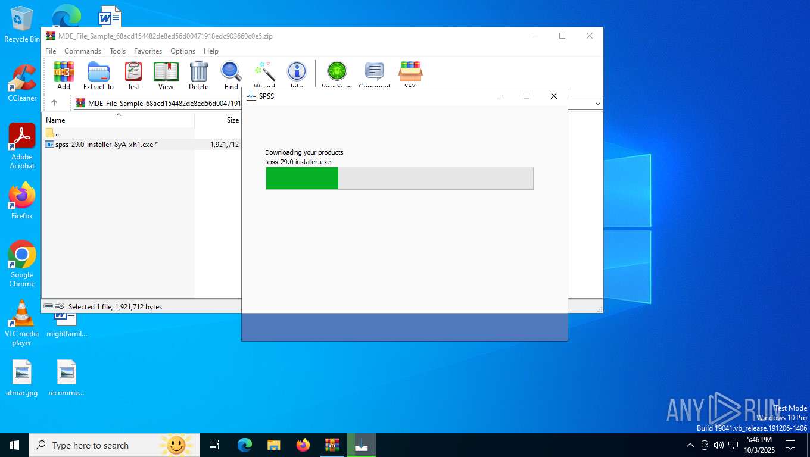The image size is (810, 457).
Task: Click SPSS installer taskbar icon
Action: (x=362, y=445)
